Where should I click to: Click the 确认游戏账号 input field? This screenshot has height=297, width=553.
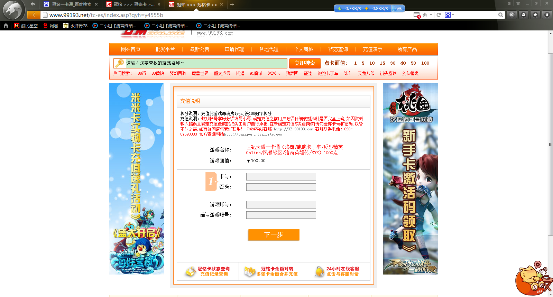(x=281, y=215)
